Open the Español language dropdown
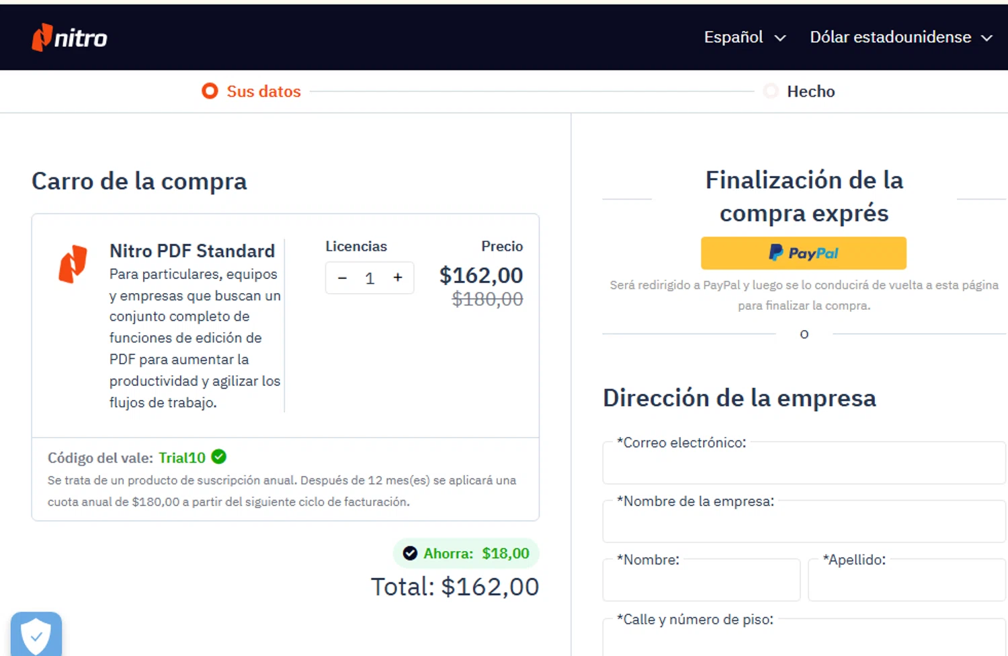The height and width of the screenshot is (656, 1008). [745, 38]
